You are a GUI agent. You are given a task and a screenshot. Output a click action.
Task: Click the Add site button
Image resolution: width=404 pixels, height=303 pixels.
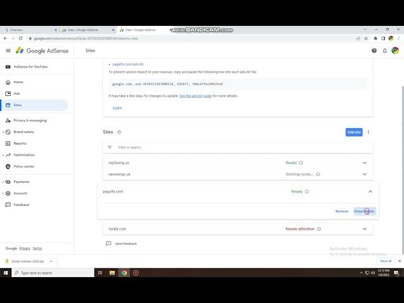click(x=353, y=132)
